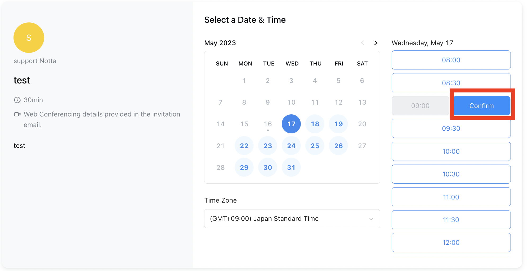
Task: Select May 30 on the calendar
Action: tap(268, 167)
